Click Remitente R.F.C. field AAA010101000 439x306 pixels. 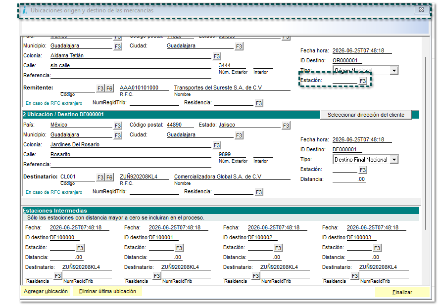[144, 88]
